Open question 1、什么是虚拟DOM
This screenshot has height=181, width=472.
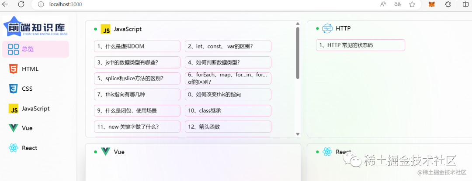pos(137,47)
